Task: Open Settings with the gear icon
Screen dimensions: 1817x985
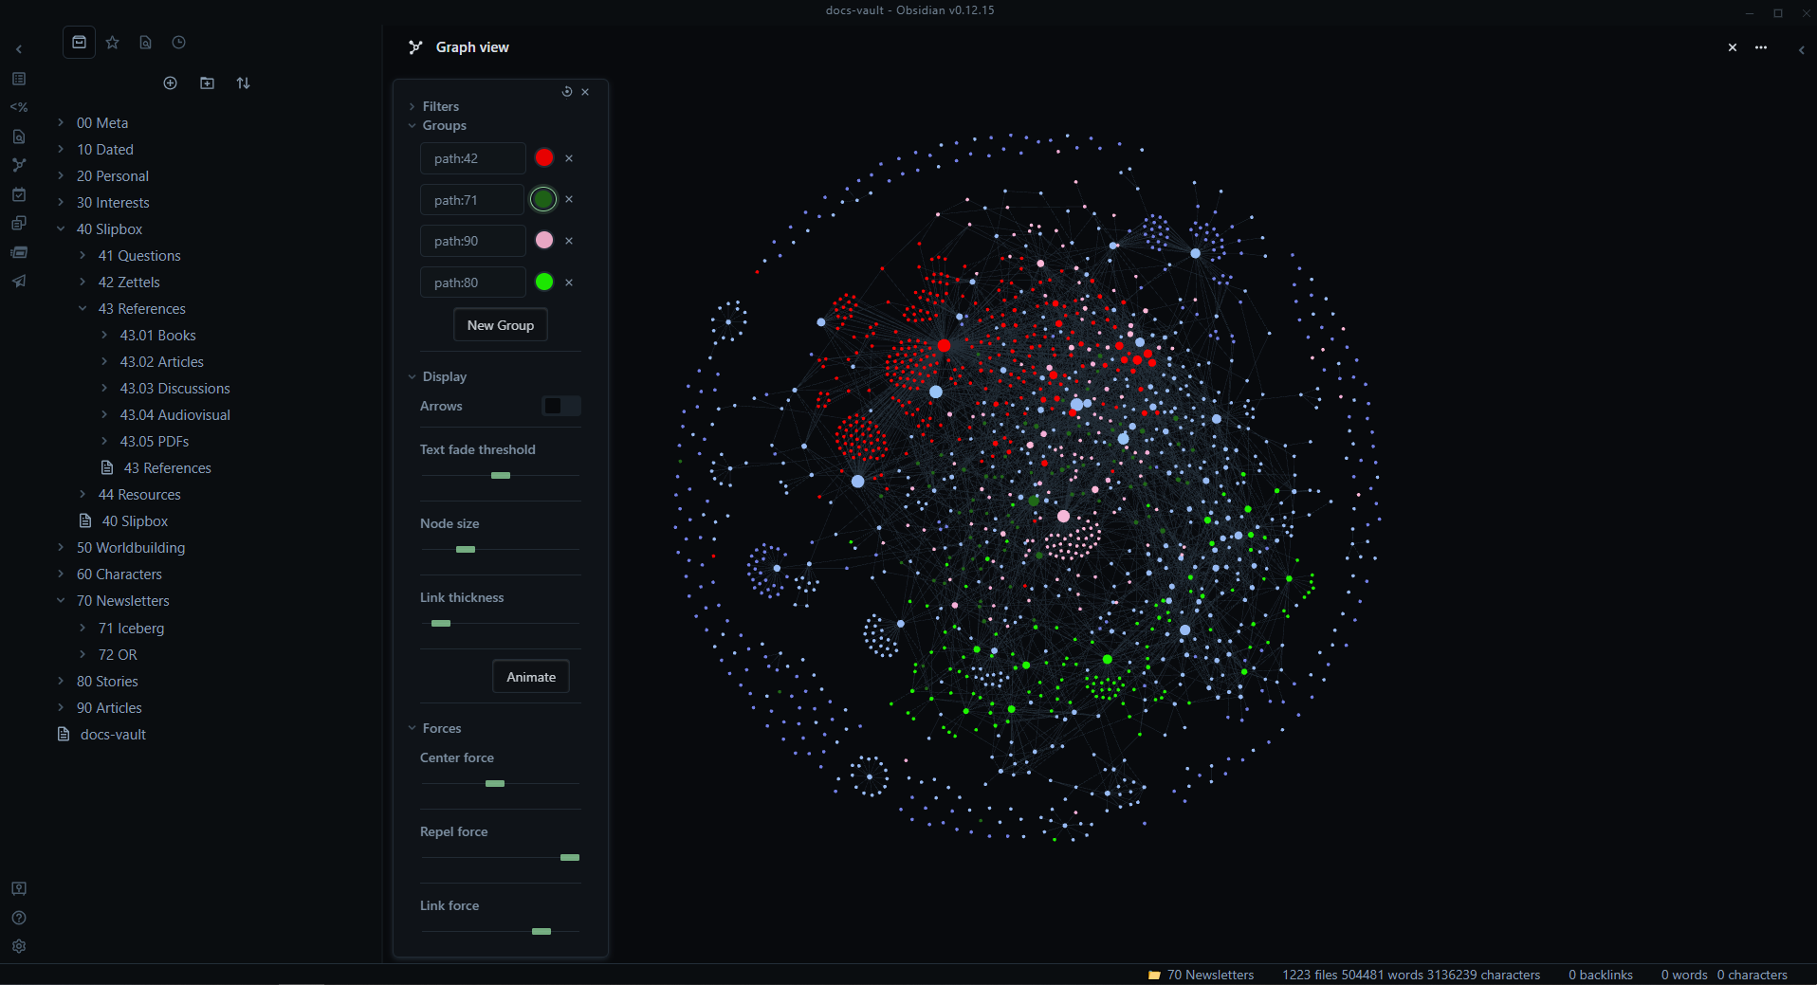Action: pyautogui.click(x=19, y=946)
